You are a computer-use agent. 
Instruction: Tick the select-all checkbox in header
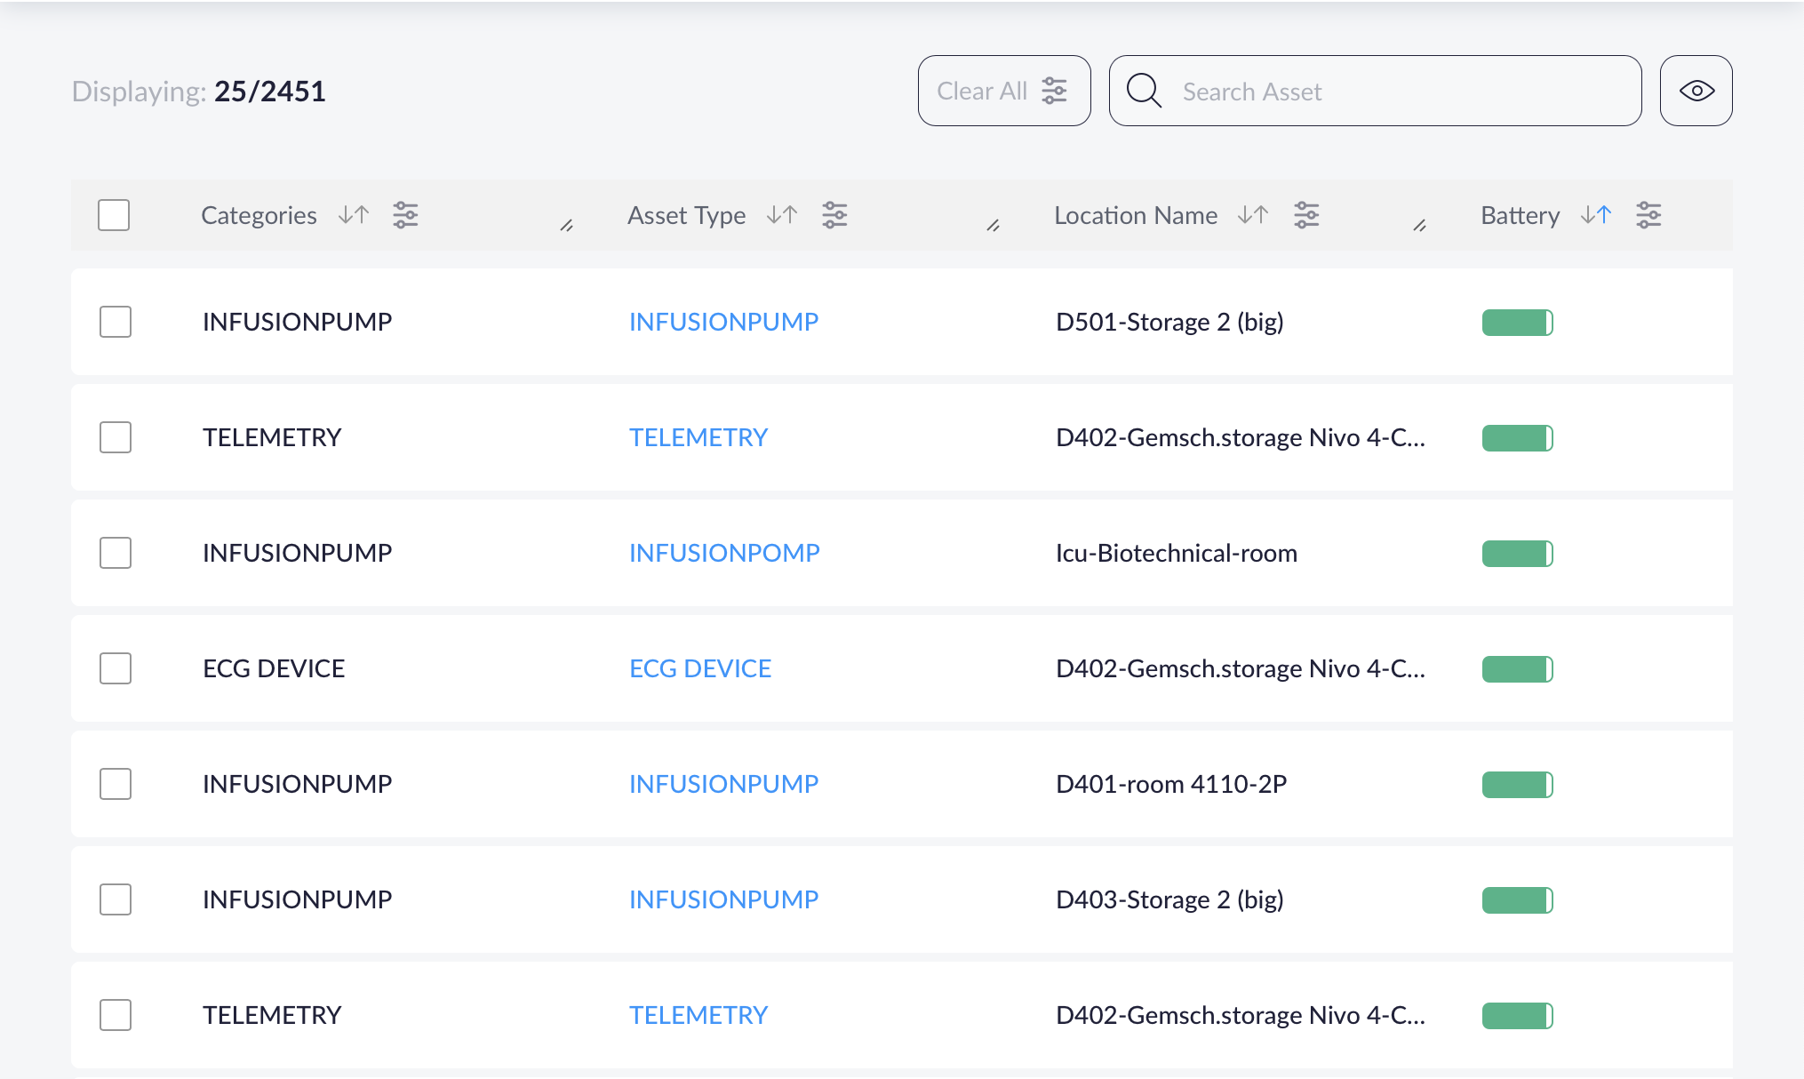click(x=114, y=215)
